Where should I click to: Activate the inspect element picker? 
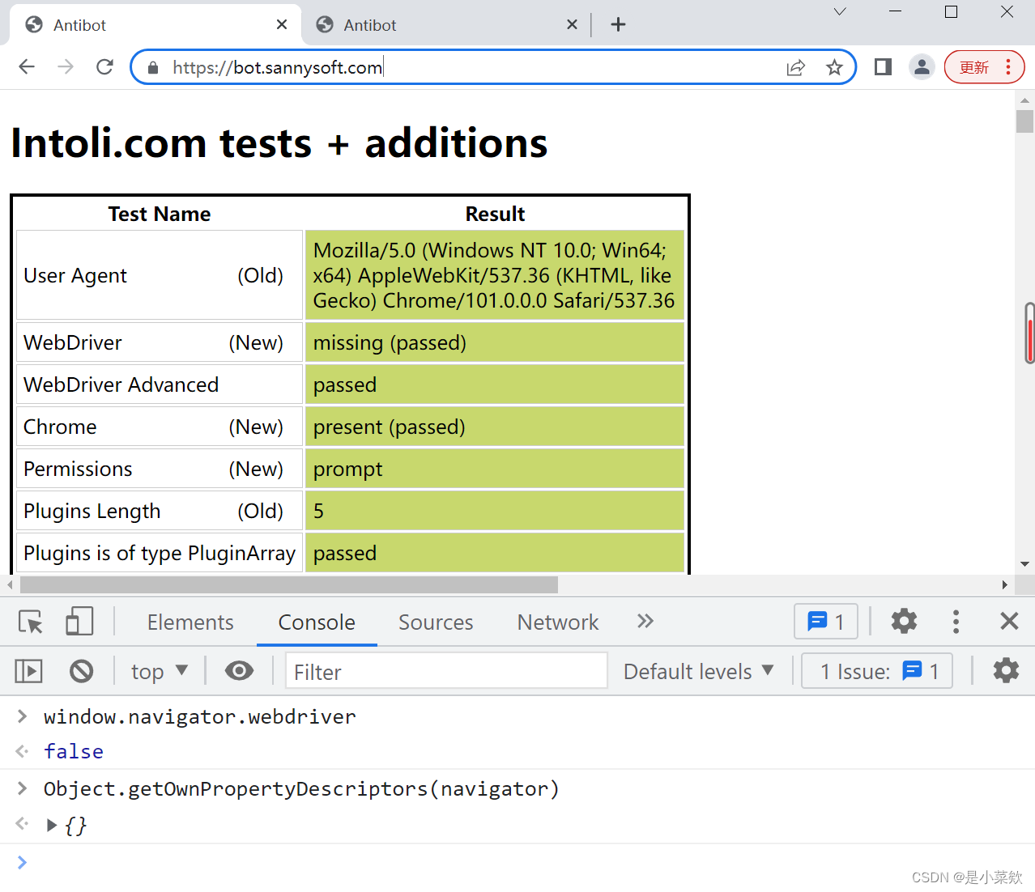[x=31, y=622]
